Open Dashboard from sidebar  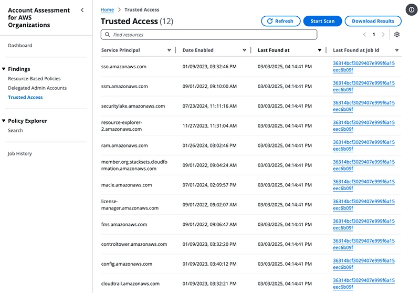pos(20,46)
